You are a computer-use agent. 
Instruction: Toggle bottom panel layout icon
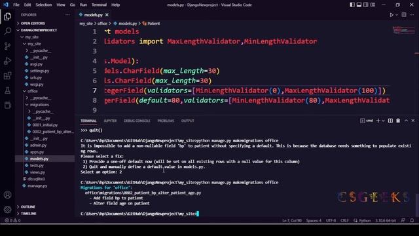359,5
